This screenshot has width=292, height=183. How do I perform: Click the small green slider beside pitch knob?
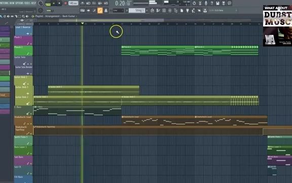click(x=49, y=11)
